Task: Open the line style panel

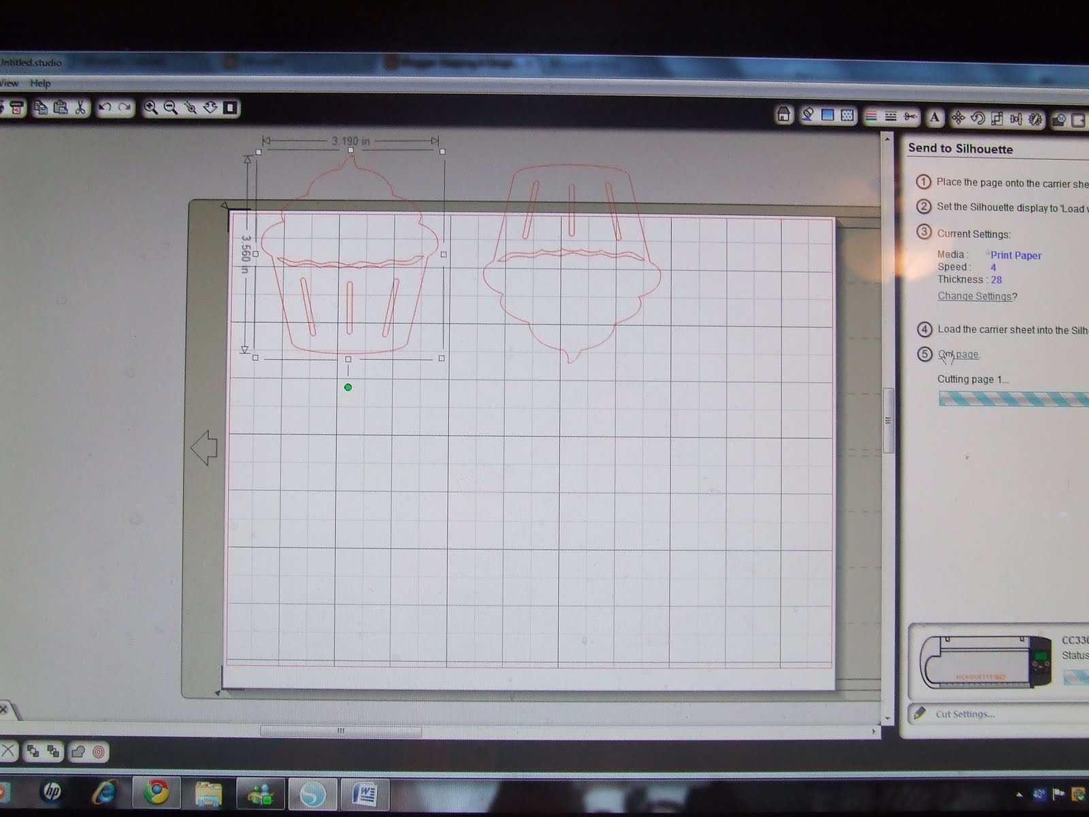Action: click(891, 116)
